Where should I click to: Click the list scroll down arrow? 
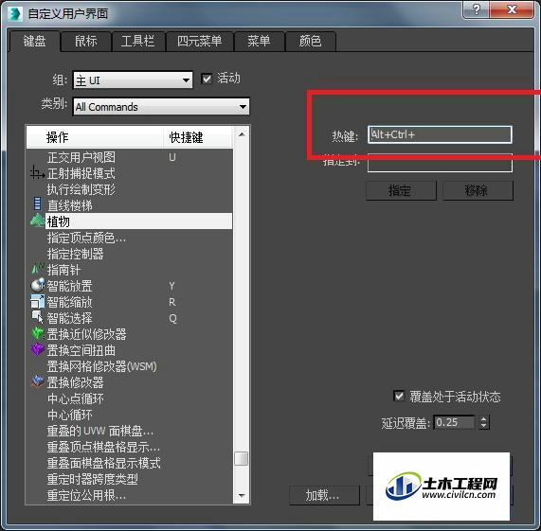point(242,496)
